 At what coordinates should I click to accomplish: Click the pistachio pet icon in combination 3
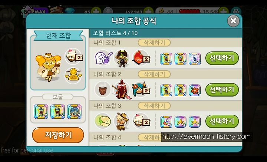(103, 121)
